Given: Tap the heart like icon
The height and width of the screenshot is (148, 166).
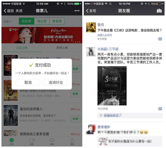Looking at the screenshot, I should click(101, 115).
